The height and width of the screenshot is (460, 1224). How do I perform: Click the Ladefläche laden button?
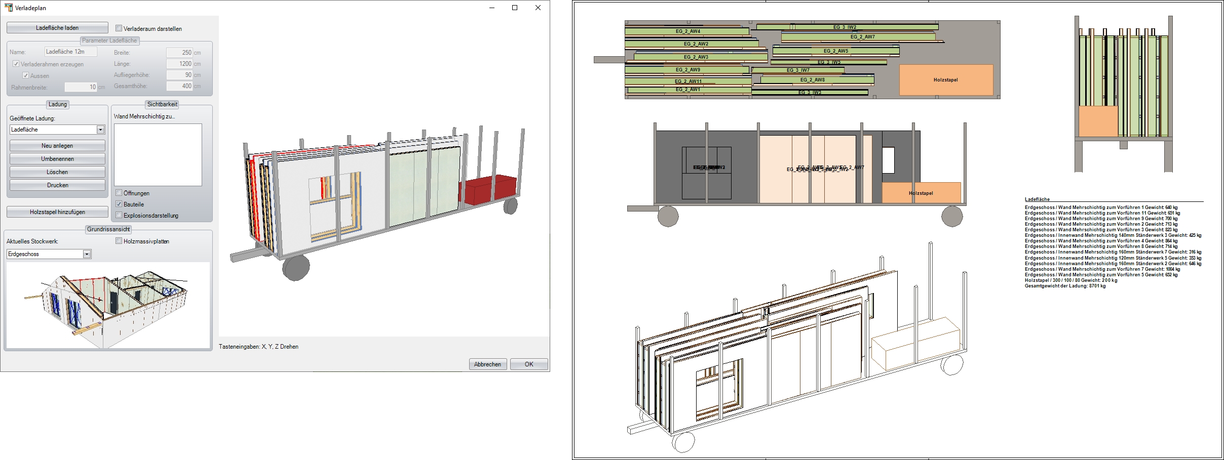click(57, 28)
